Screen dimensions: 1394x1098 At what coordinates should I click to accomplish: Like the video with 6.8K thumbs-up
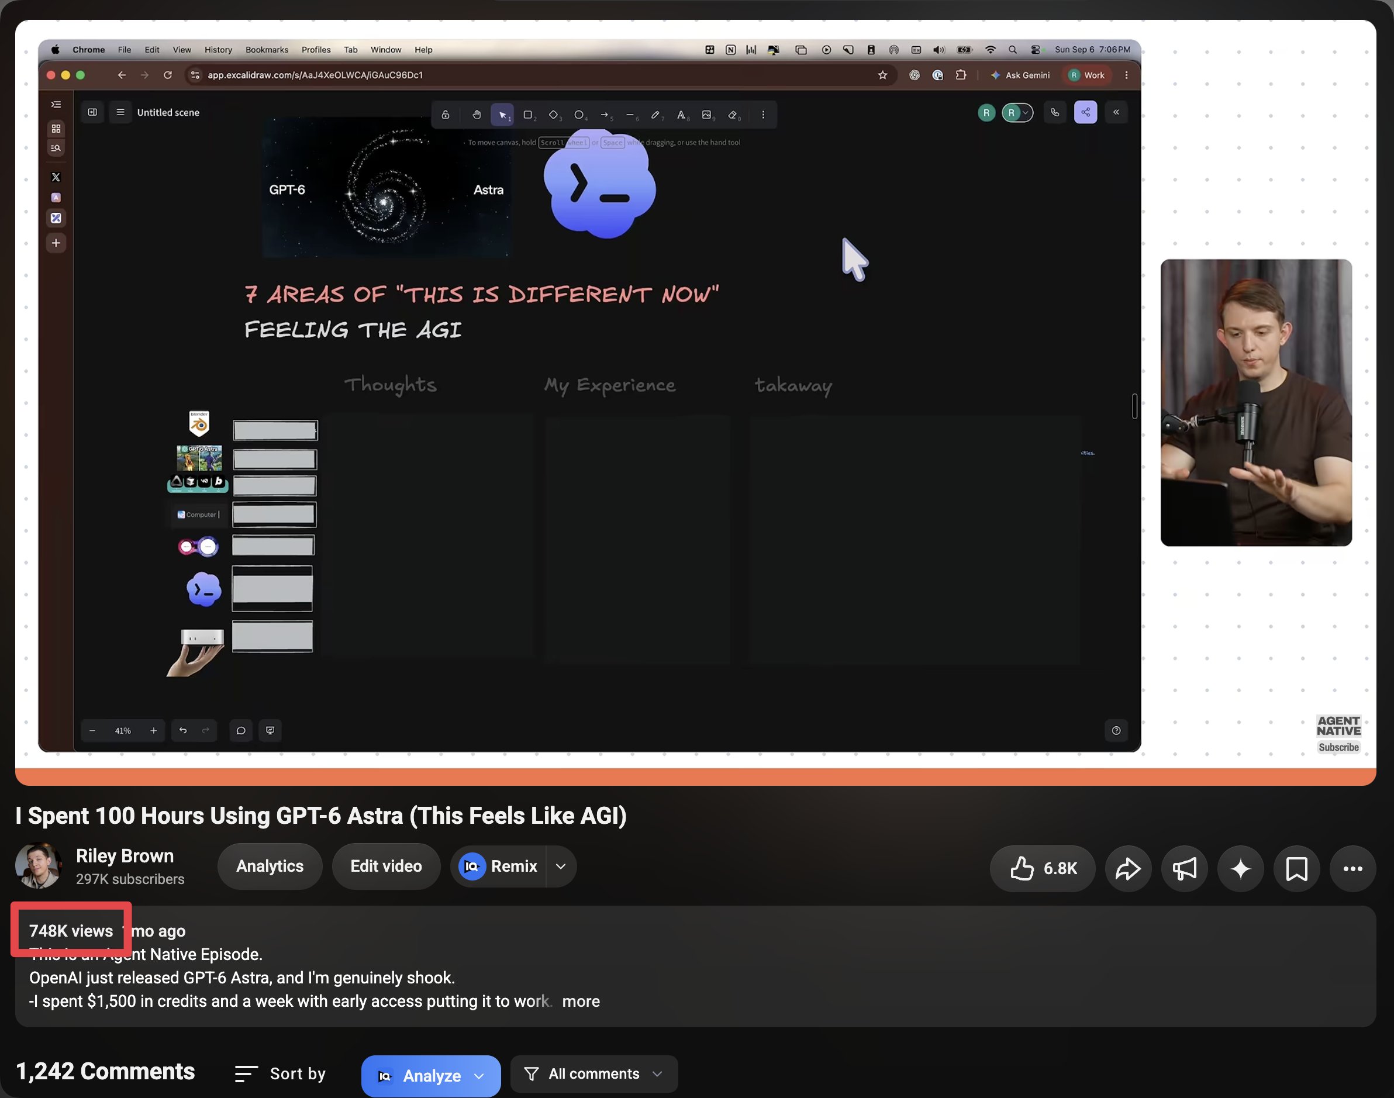click(x=1043, y=868)
